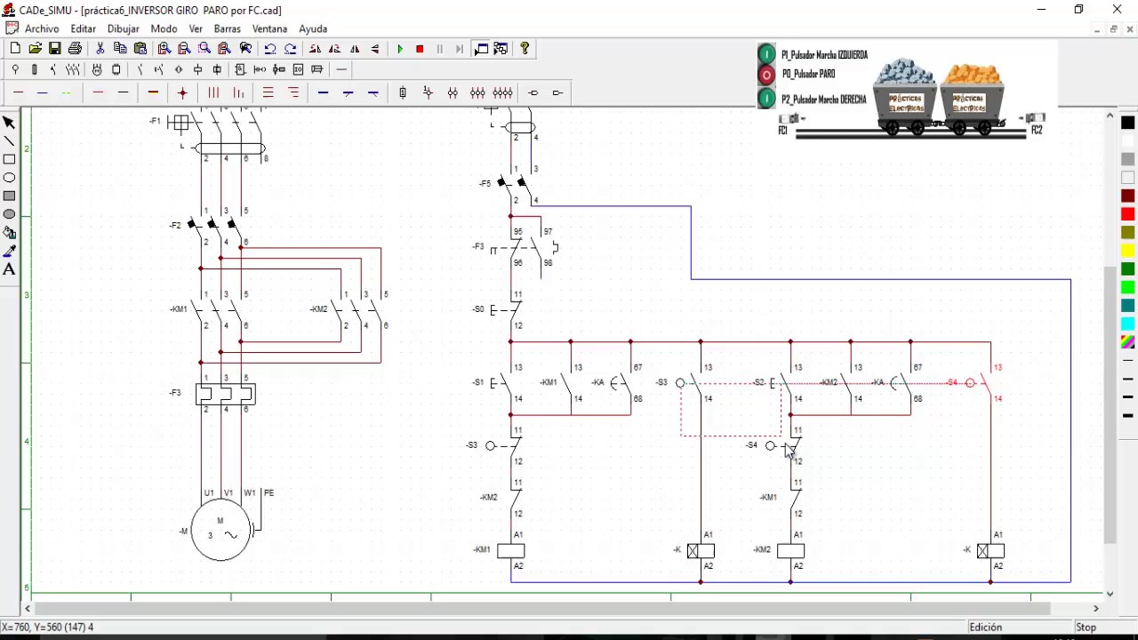Screen dimensions: 1138x640
Task: Open the Ventana menu
Action: coord(270,28)
